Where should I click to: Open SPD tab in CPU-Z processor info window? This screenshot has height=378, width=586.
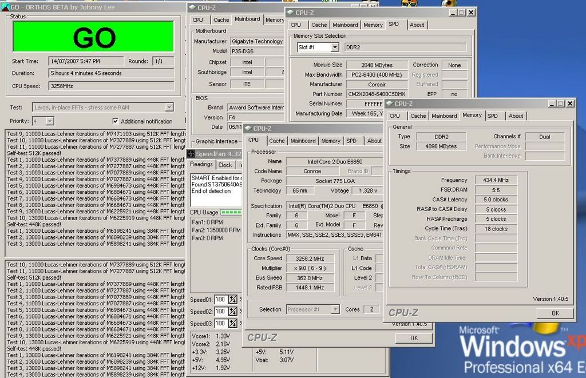351,141
